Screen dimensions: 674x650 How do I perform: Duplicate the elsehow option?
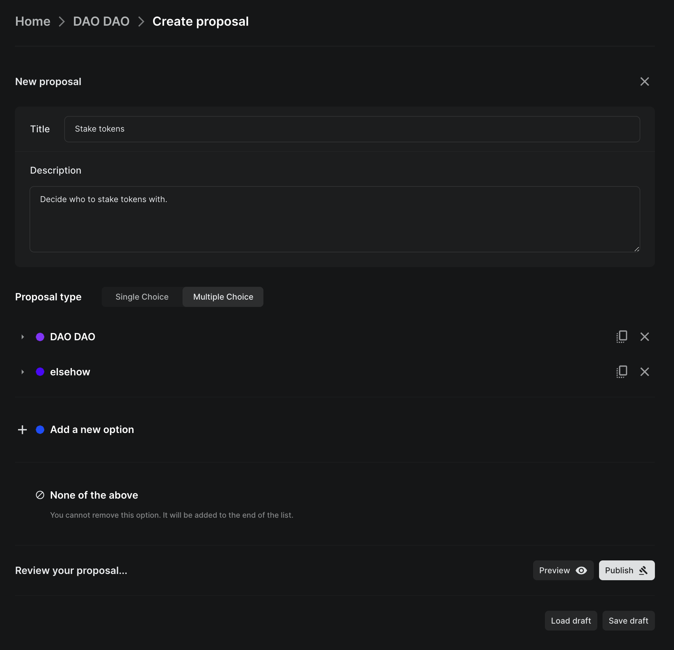tap(622, 372)
